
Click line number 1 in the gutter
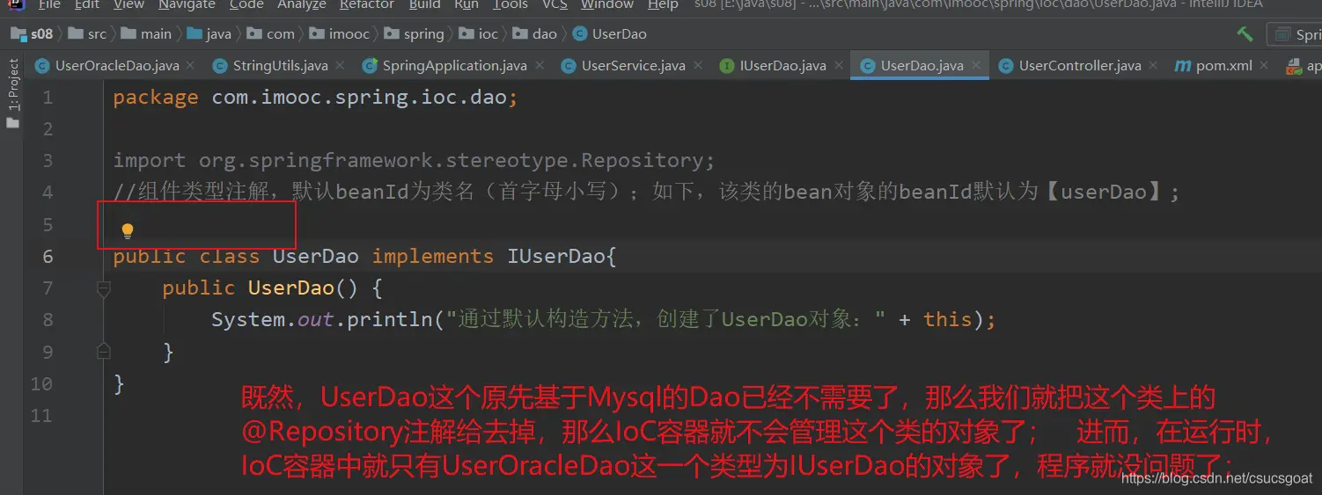click(48, 97)
